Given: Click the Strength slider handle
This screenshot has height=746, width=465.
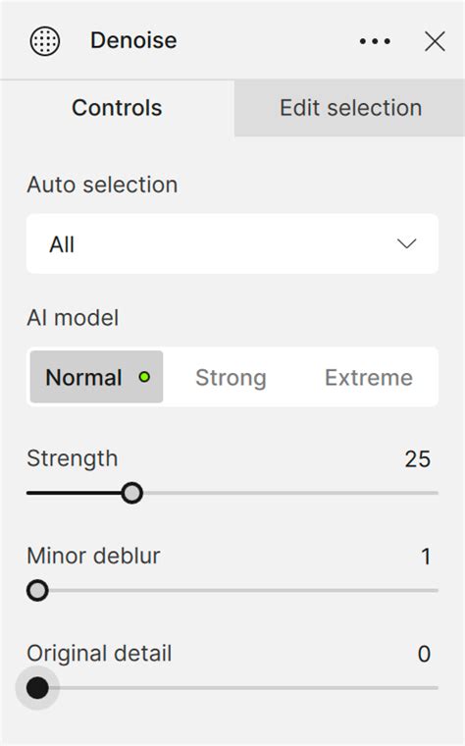Looking at the screenshot, I should click(x=131, y=493).
